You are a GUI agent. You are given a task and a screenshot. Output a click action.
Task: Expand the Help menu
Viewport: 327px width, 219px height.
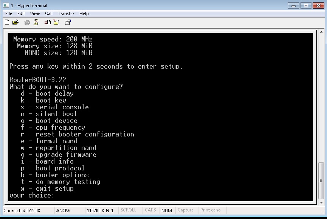pos(84,13)
